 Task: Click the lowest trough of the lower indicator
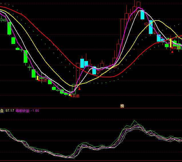click(x=67, y=157)
